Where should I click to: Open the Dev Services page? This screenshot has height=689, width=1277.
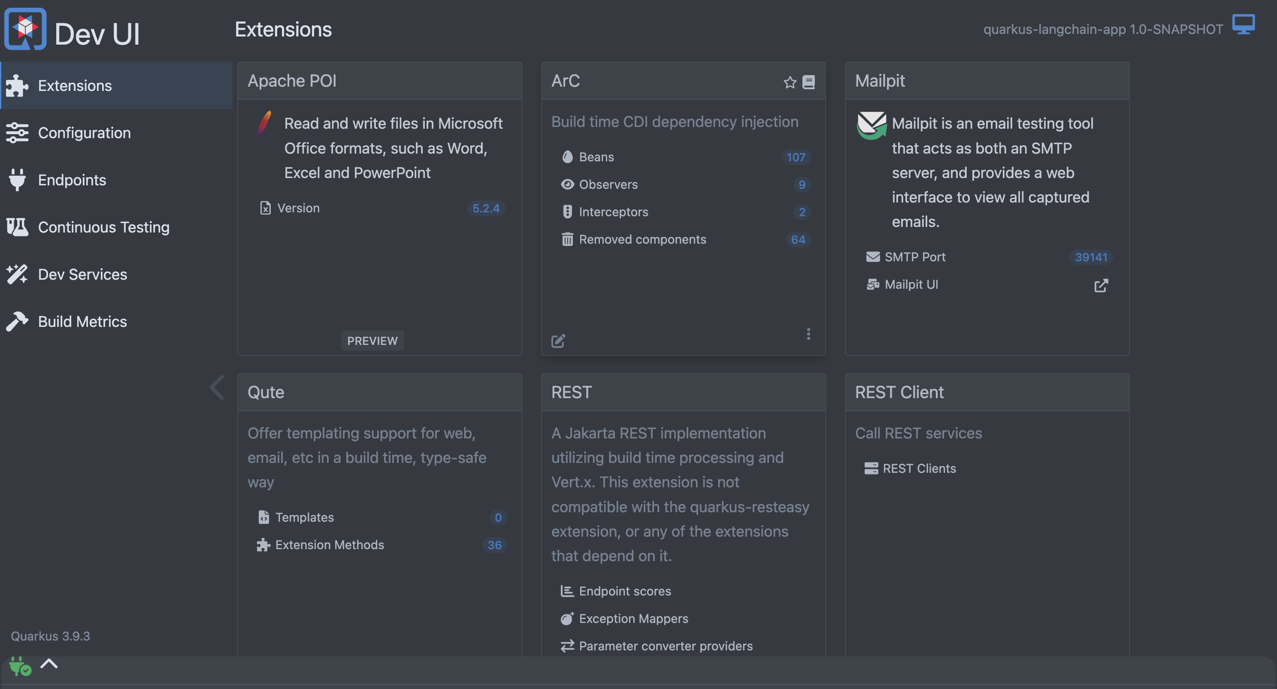[116, 274]
